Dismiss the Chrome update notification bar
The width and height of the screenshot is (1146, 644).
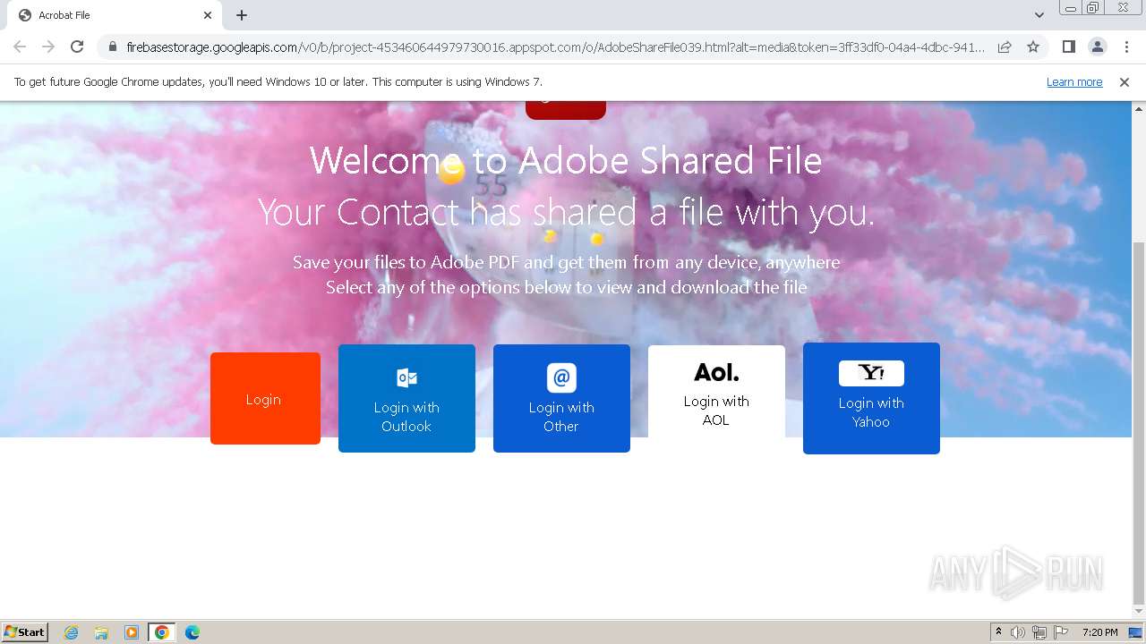1125,82
